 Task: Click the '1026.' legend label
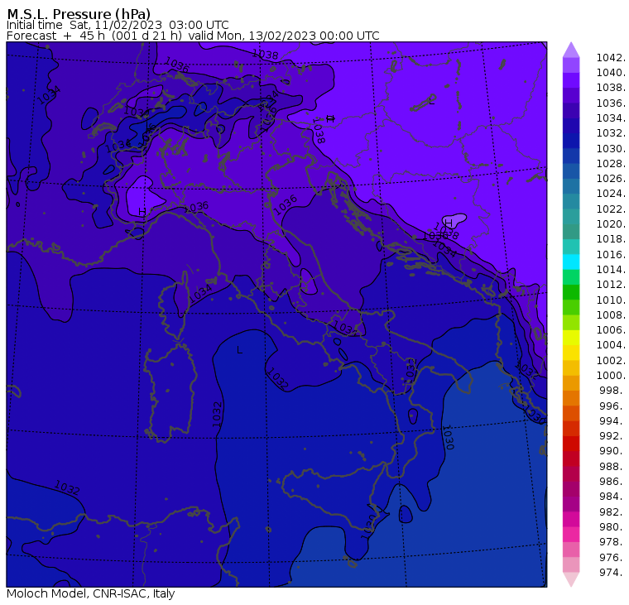611,179
